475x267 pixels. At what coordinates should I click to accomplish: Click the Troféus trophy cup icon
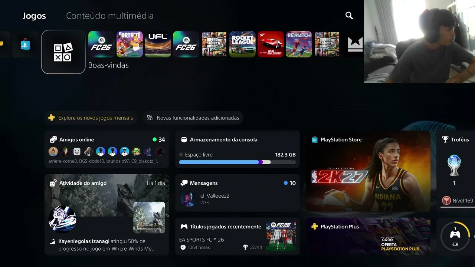tap(445, 139)
